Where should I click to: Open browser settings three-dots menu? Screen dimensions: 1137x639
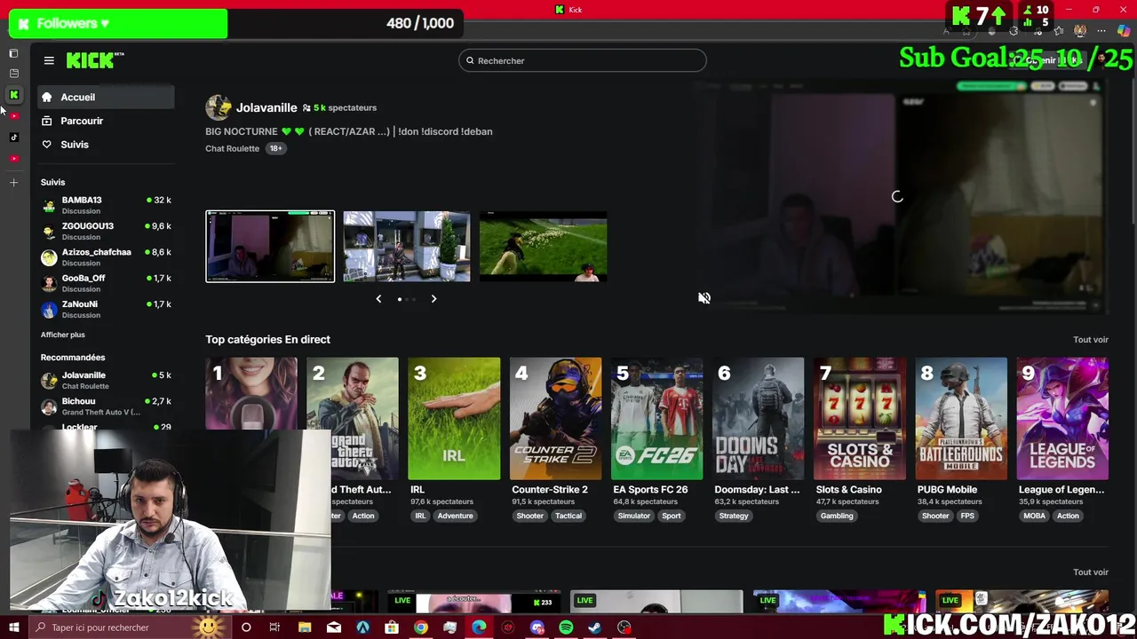[x=1101, y=31]
